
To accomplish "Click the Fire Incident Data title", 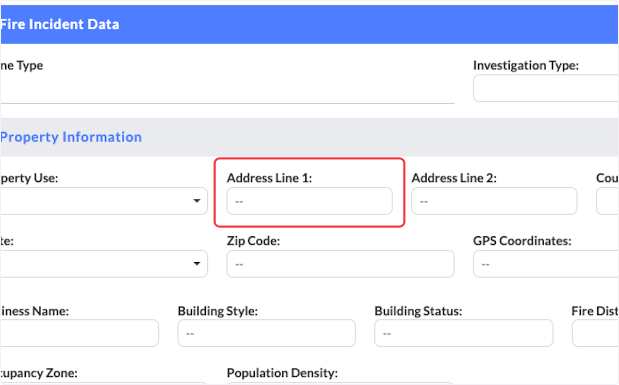I will tap(59, 24).
